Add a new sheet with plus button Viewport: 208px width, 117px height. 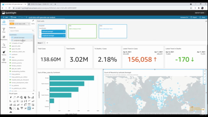(x=47, y=43)
